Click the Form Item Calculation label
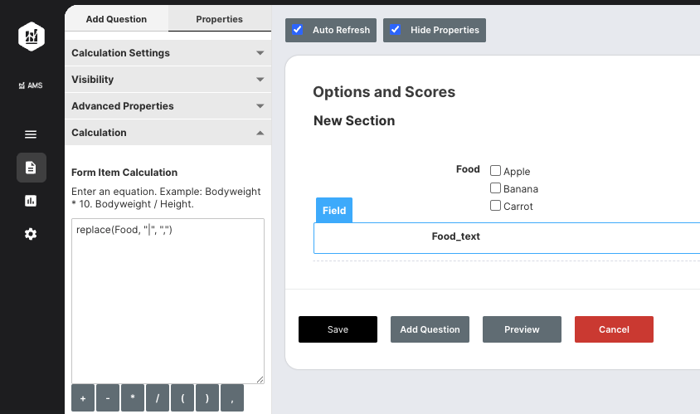 click(x=124, y=173)
